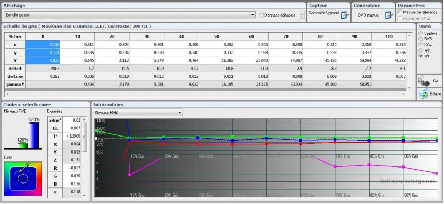Click the Go measurement icon

point(423,81)
